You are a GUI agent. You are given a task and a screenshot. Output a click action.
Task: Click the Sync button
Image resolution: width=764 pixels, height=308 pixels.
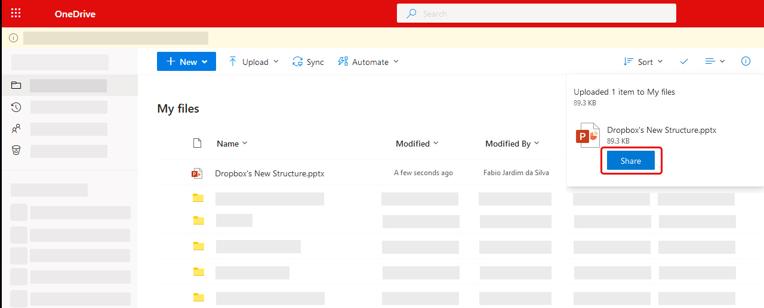click(x=308, y=62)
